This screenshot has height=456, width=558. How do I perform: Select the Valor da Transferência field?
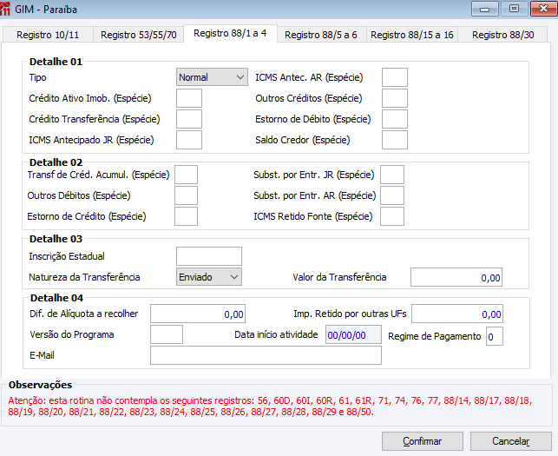456,277
